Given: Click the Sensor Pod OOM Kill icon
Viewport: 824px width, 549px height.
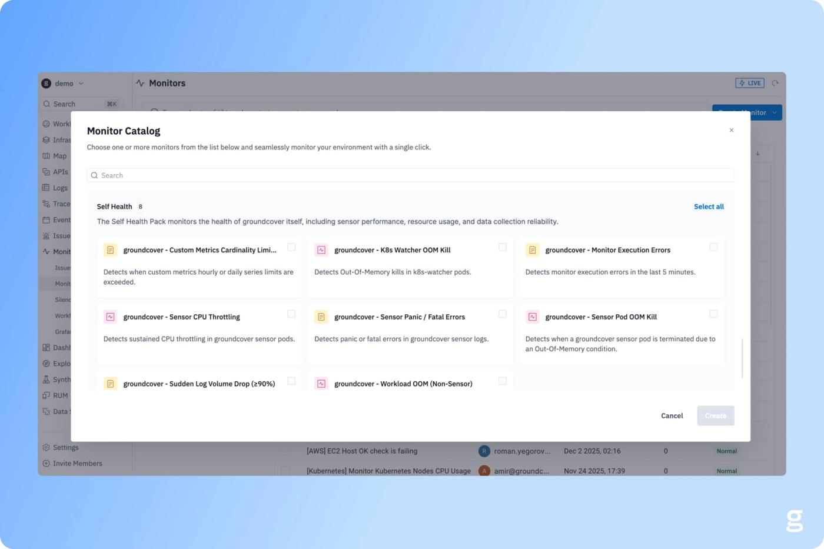Looking at the screenshot, I should 532,317.
